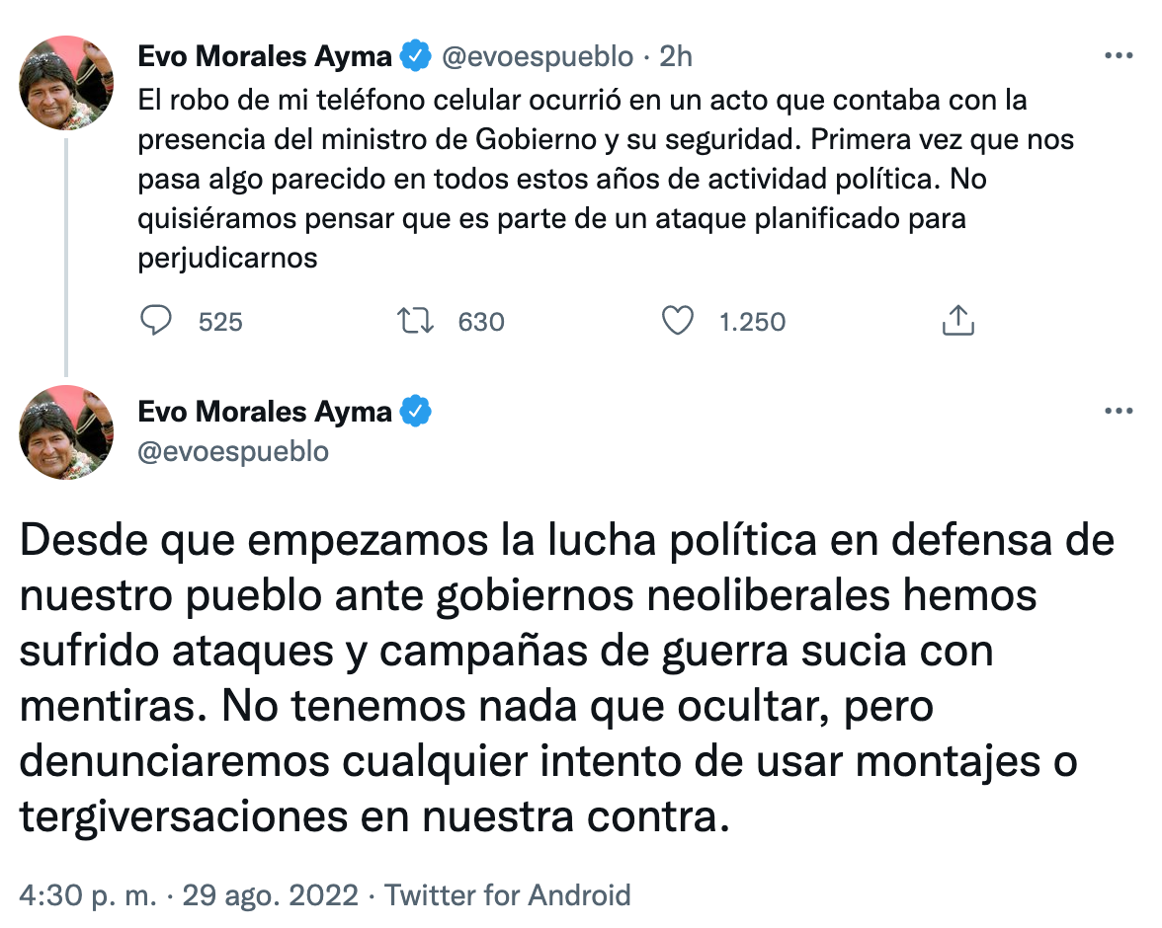Retweet the first tweet about phone theft
Screen dimensions: 1162x928
point(415,320)
